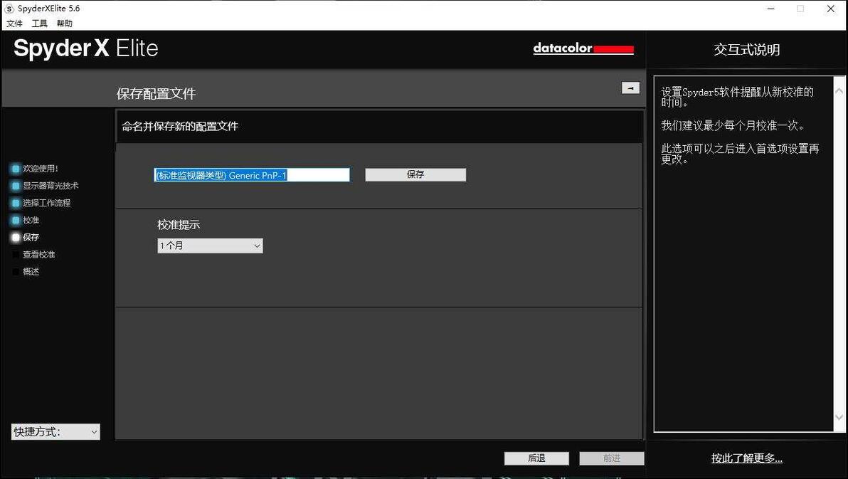This screenshot has width=848, height=479.
Task: Select the 欢迎使用! step indicator
Action: pyautogui.click(x=35, y=169)
